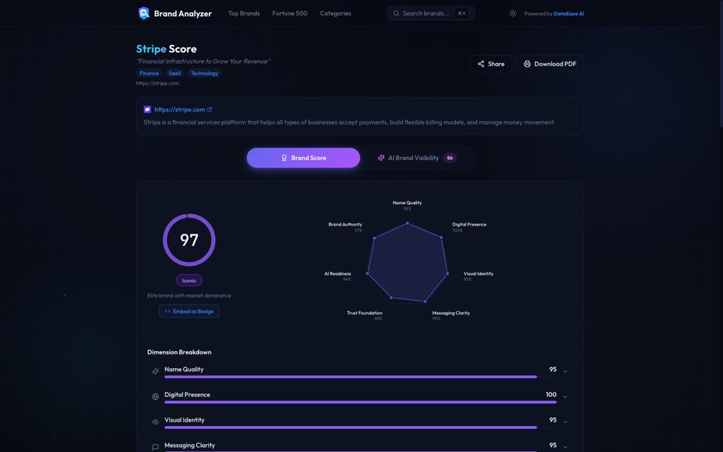Open the Top Brands menu item
This screenshot has width=723, height=452.
[244, 13]
